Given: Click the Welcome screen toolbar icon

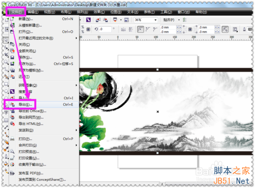Looking at the screenshot, I should [126, 20].
